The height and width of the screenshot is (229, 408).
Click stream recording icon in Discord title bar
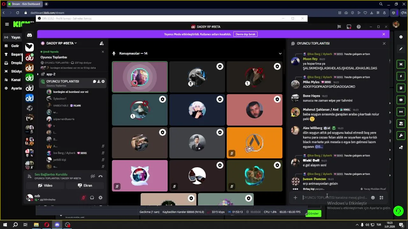point(349,27)
